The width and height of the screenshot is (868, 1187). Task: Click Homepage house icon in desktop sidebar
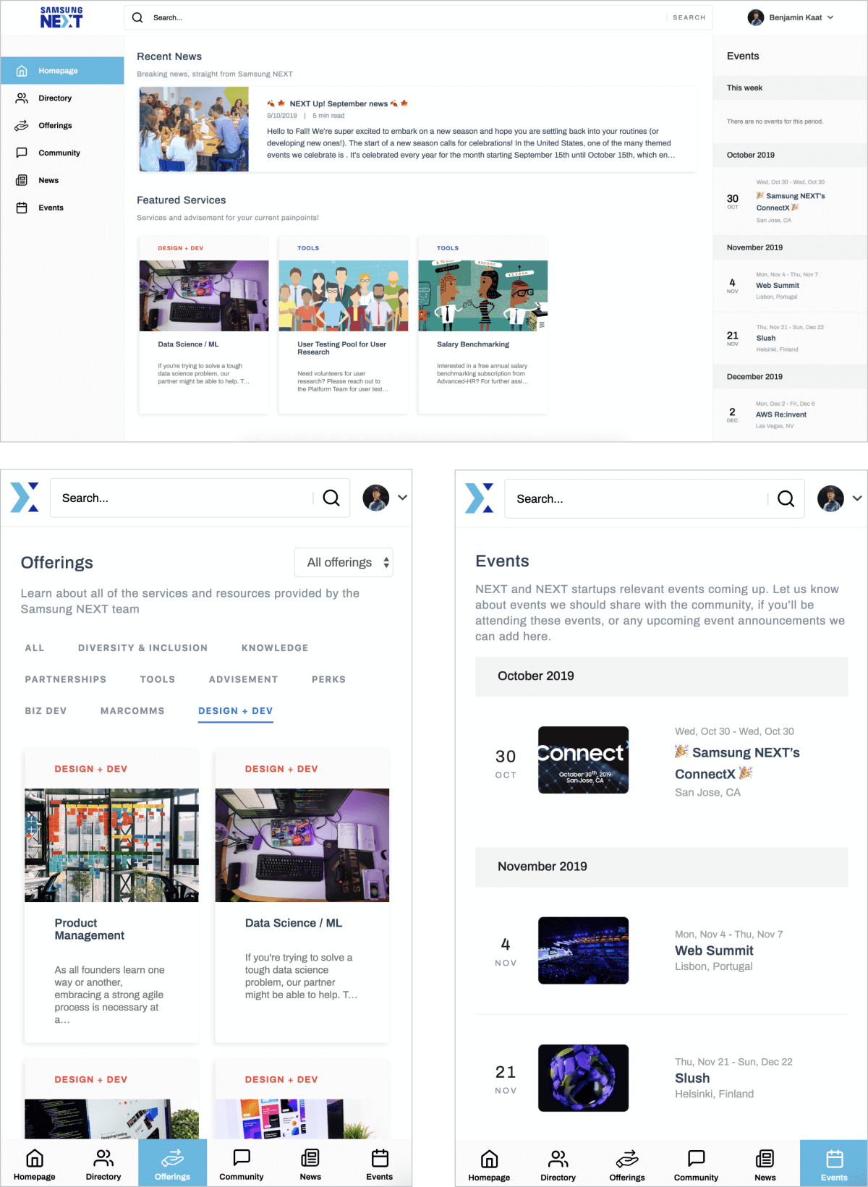coord(22,71)
